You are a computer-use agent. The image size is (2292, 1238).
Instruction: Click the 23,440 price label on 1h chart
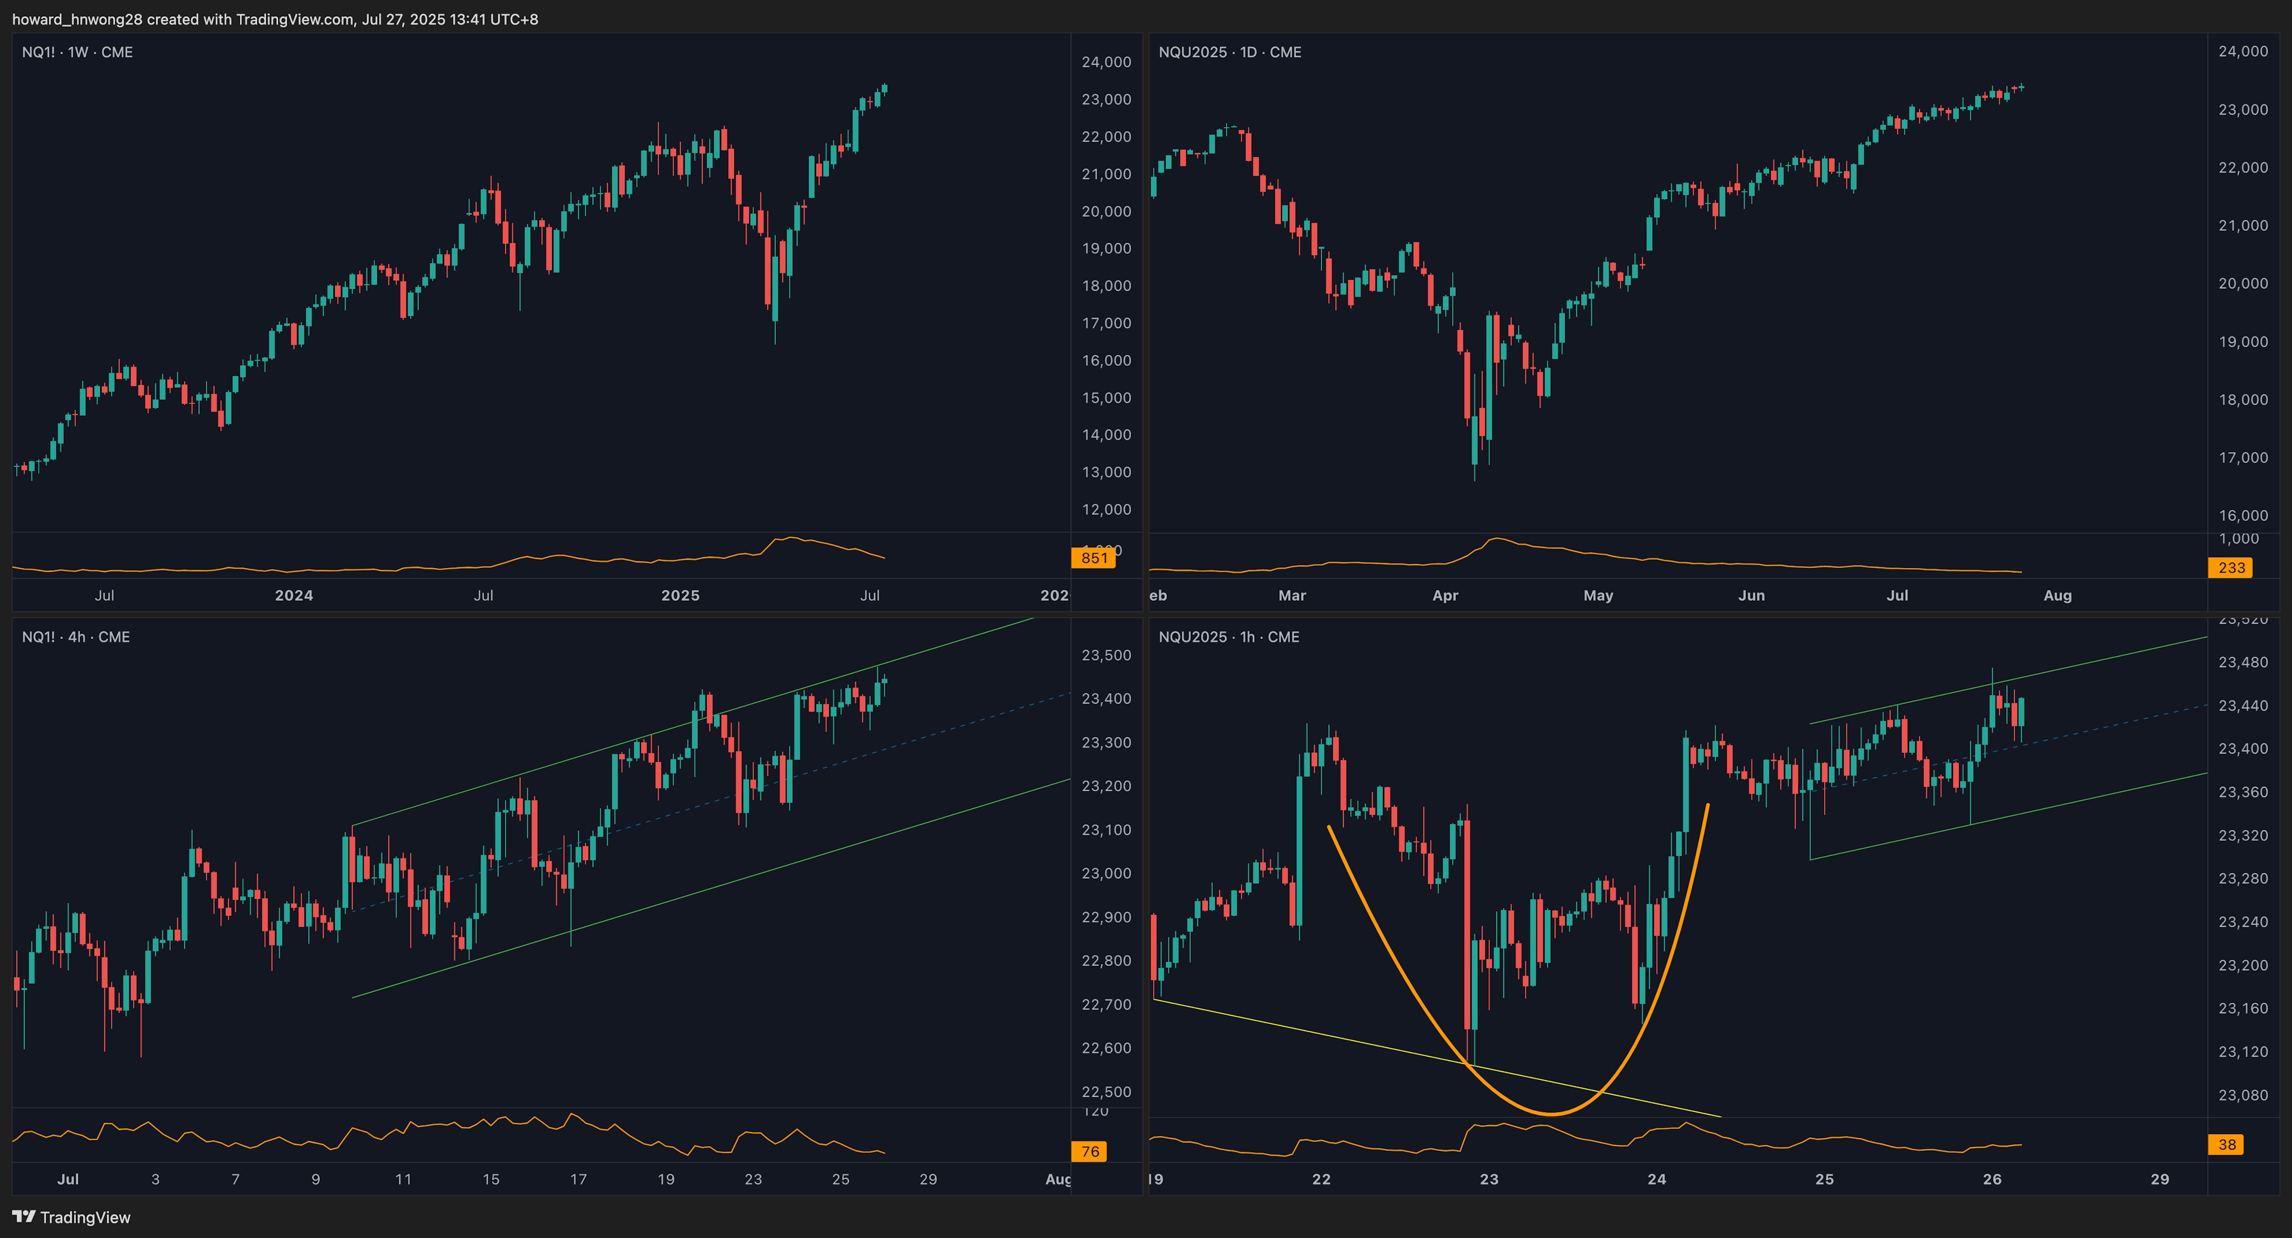point(2243,706)
